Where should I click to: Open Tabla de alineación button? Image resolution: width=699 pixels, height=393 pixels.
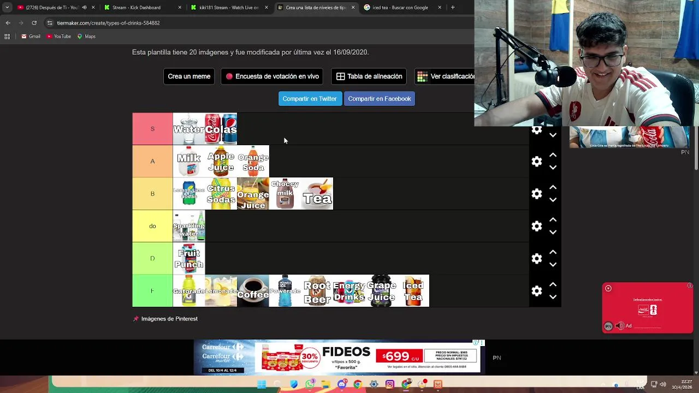point(369,76)
